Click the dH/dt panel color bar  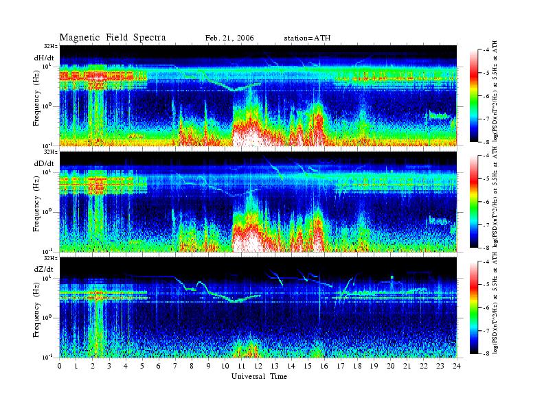click(474, 96)
